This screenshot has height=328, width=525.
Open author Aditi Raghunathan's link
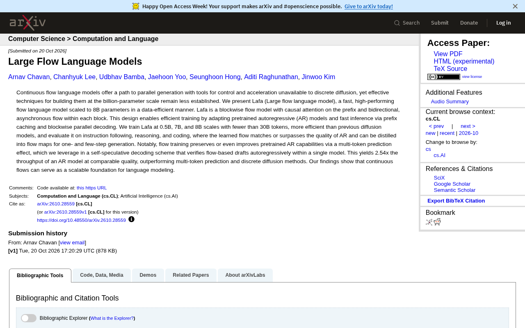pyautogui.click(x=271, y=77)
